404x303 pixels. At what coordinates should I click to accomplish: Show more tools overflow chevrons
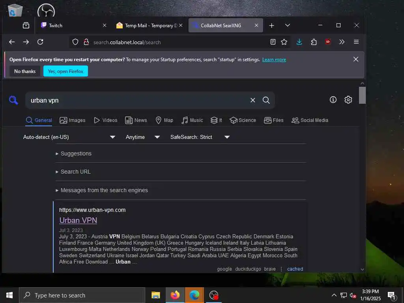342,42
